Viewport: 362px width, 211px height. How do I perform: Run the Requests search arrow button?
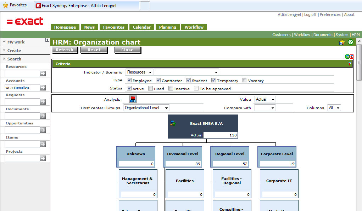pos(43,102)
